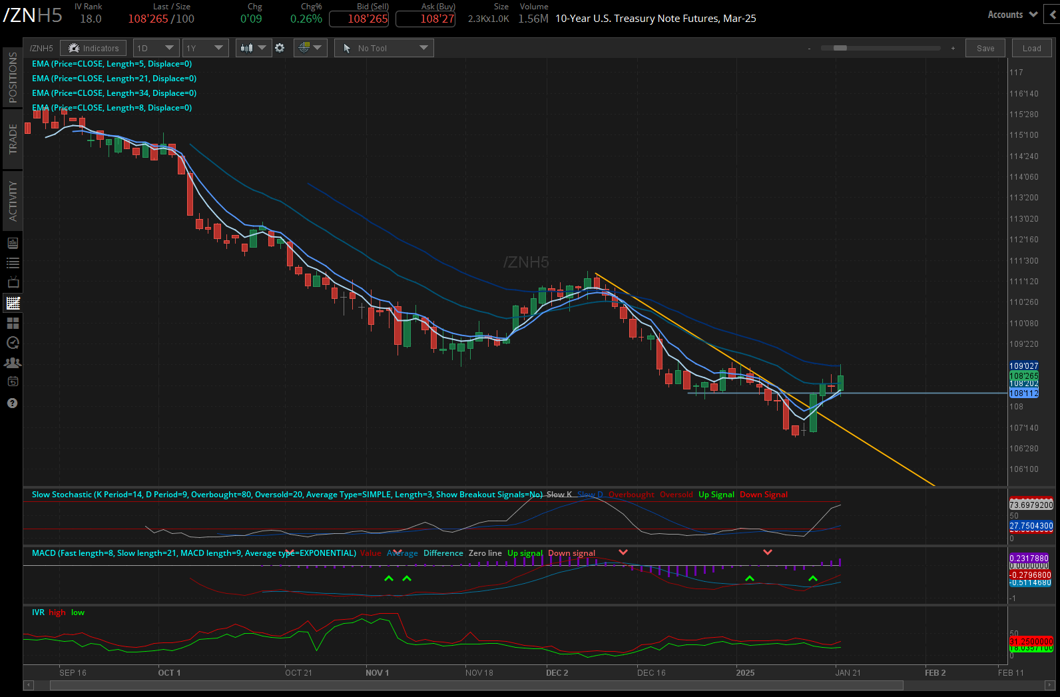Click the Size 2.3Kx1.0K value
Image resolution: width=1060 pixels, height=697 pixels.
pos(489,19)
